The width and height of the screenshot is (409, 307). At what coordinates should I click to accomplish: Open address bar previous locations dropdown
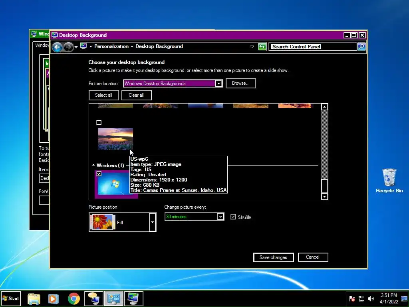click(x=252, y=47)
